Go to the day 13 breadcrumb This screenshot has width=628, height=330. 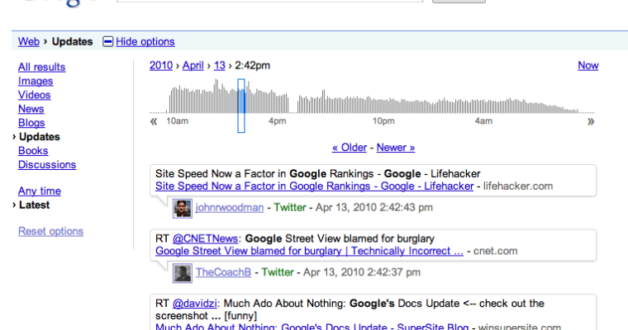point(220,66)
